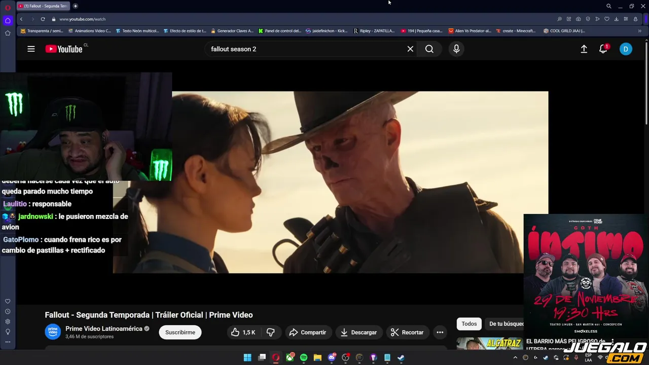Open the Animations Video C... bookmark
649x365 pixels.
pyautogui.click(x=89, y=31)
